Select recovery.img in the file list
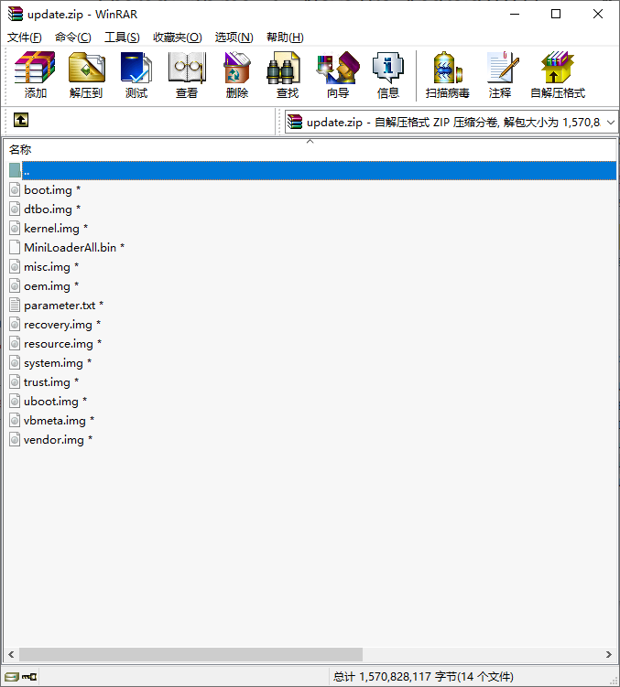620x687 pixels. click(x=58, y=324)
